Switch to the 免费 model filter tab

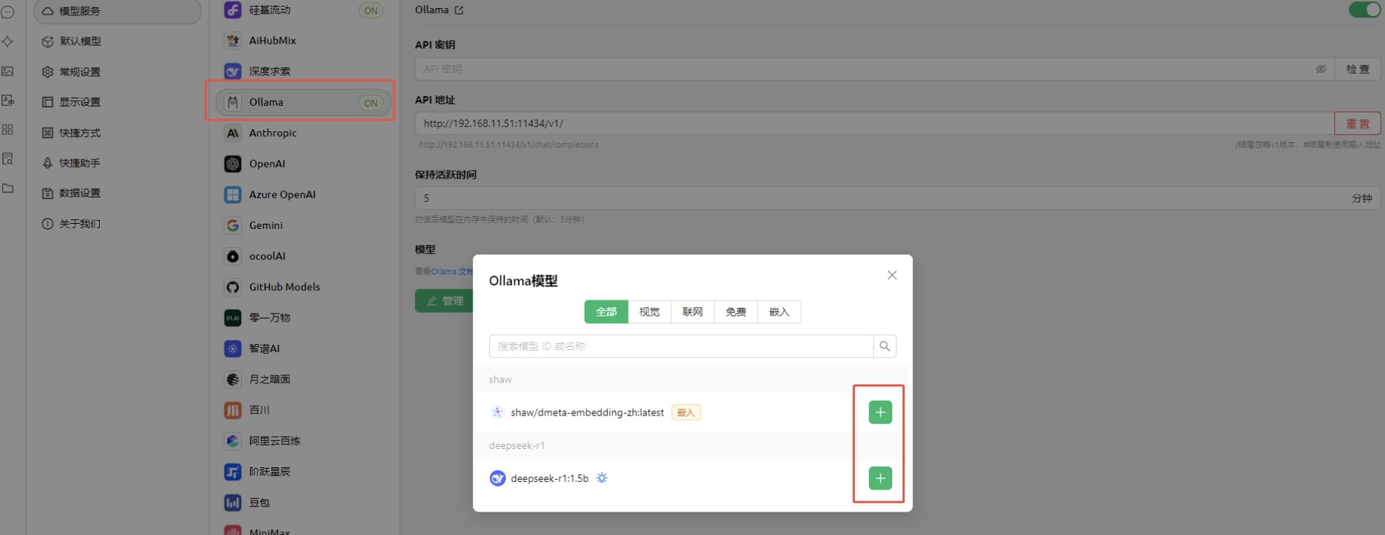pyautogui.click(x=736, y=312)
